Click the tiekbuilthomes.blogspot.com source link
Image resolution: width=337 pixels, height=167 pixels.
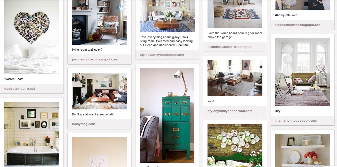tap(298, 25)
